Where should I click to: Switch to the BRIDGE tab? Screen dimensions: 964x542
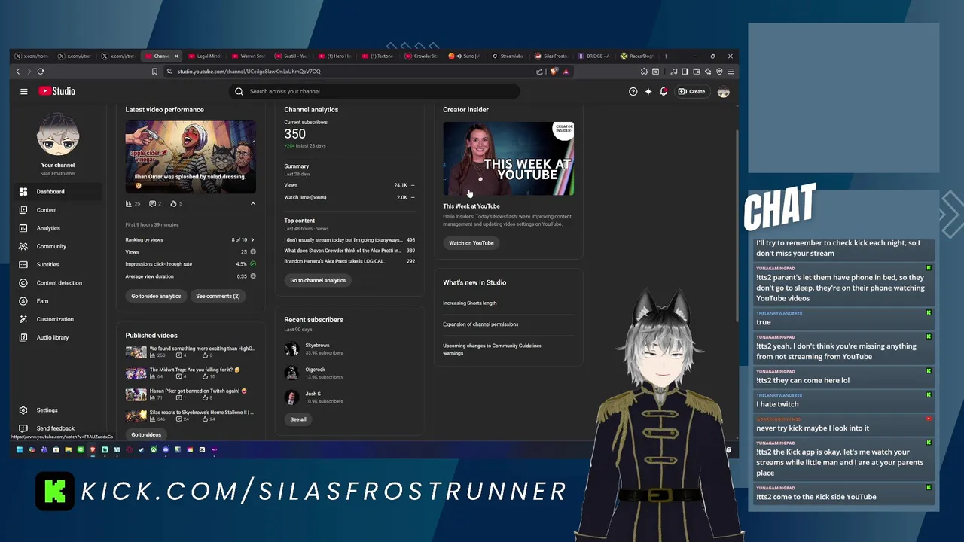(x=595, y=56)
